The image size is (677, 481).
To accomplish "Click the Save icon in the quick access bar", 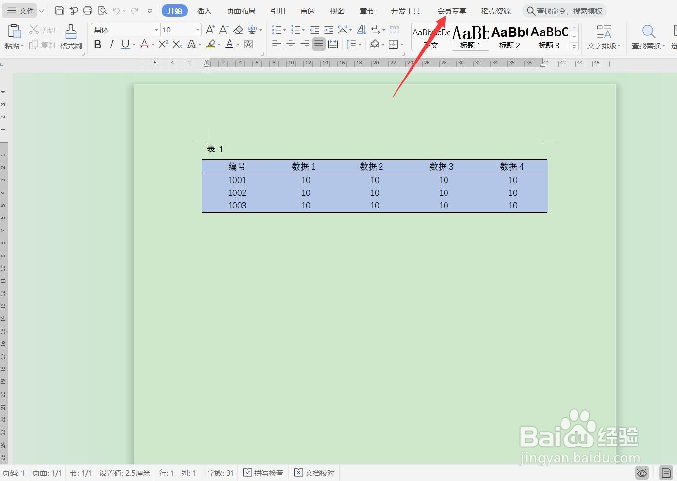I will point(60,10).
